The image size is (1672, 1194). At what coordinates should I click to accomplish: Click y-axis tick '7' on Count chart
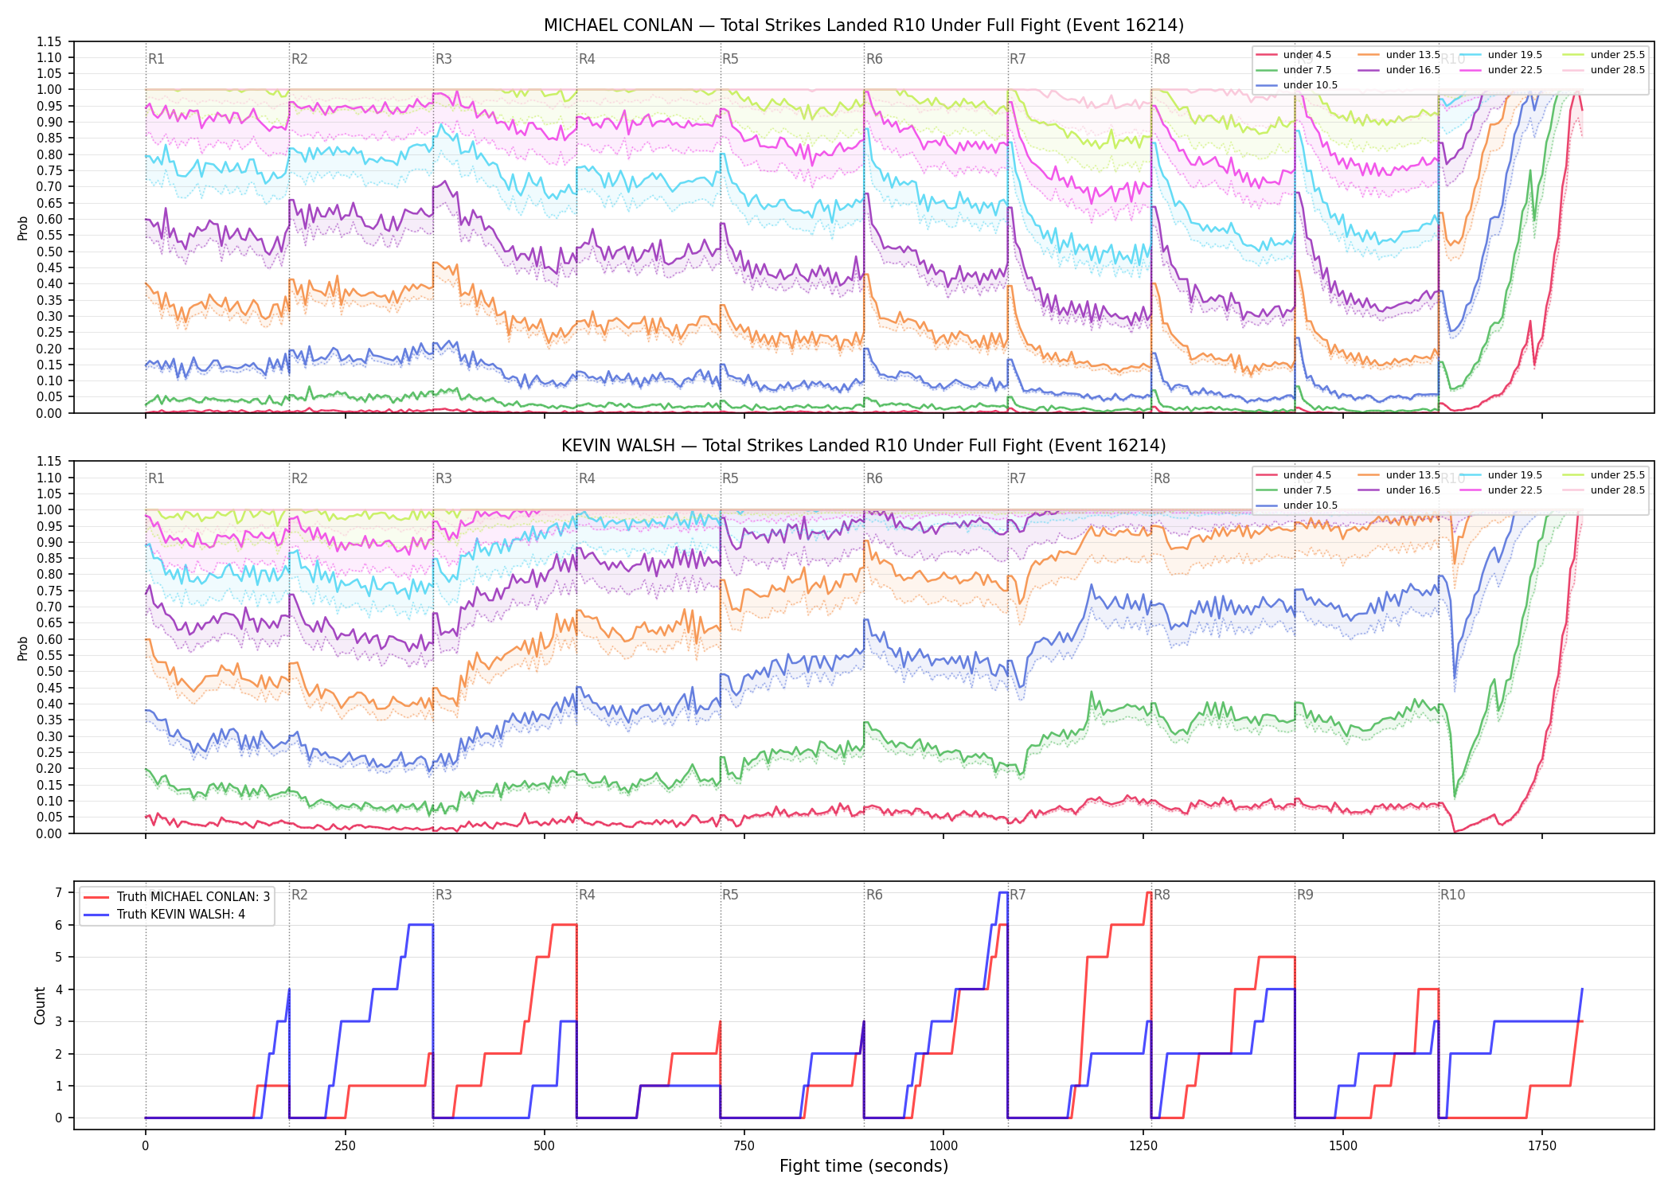[x=58, y=893]
